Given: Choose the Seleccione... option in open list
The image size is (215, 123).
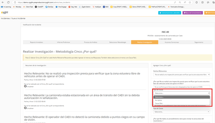Looking at the screenshot, I should tap(182, 97).
